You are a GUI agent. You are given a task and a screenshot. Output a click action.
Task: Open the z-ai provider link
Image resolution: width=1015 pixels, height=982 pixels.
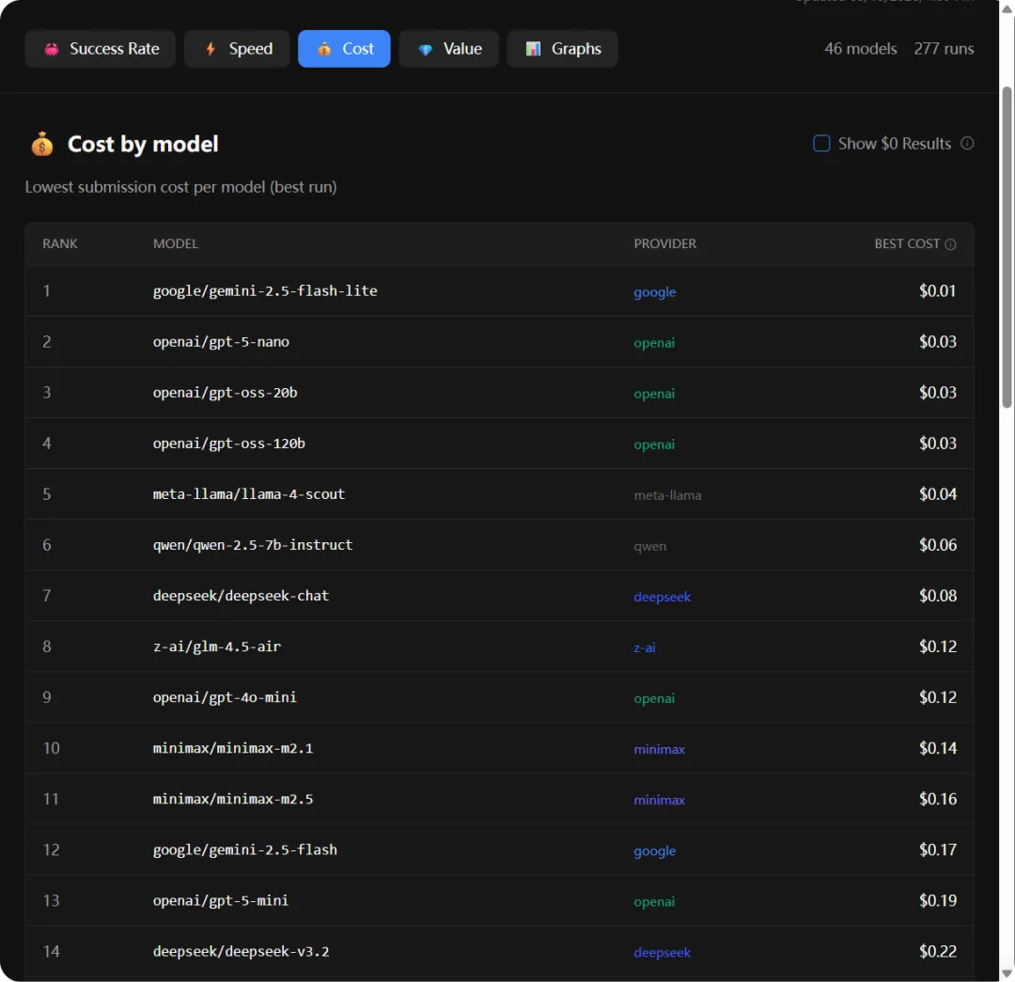pyautogui.click(x=644, y=647)
